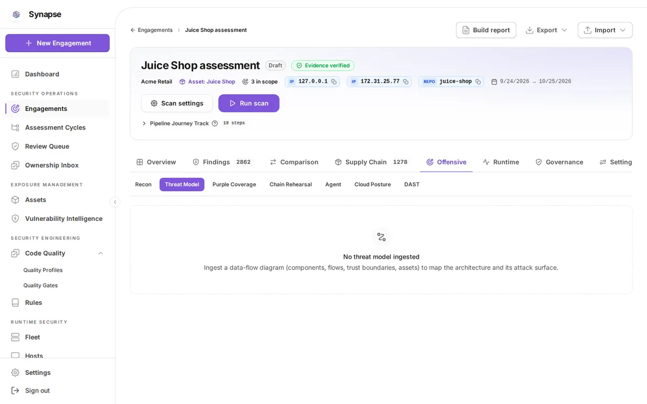Open Ownership Inbox
Viewport: 647px width, 404px height.
coord(57,165)
